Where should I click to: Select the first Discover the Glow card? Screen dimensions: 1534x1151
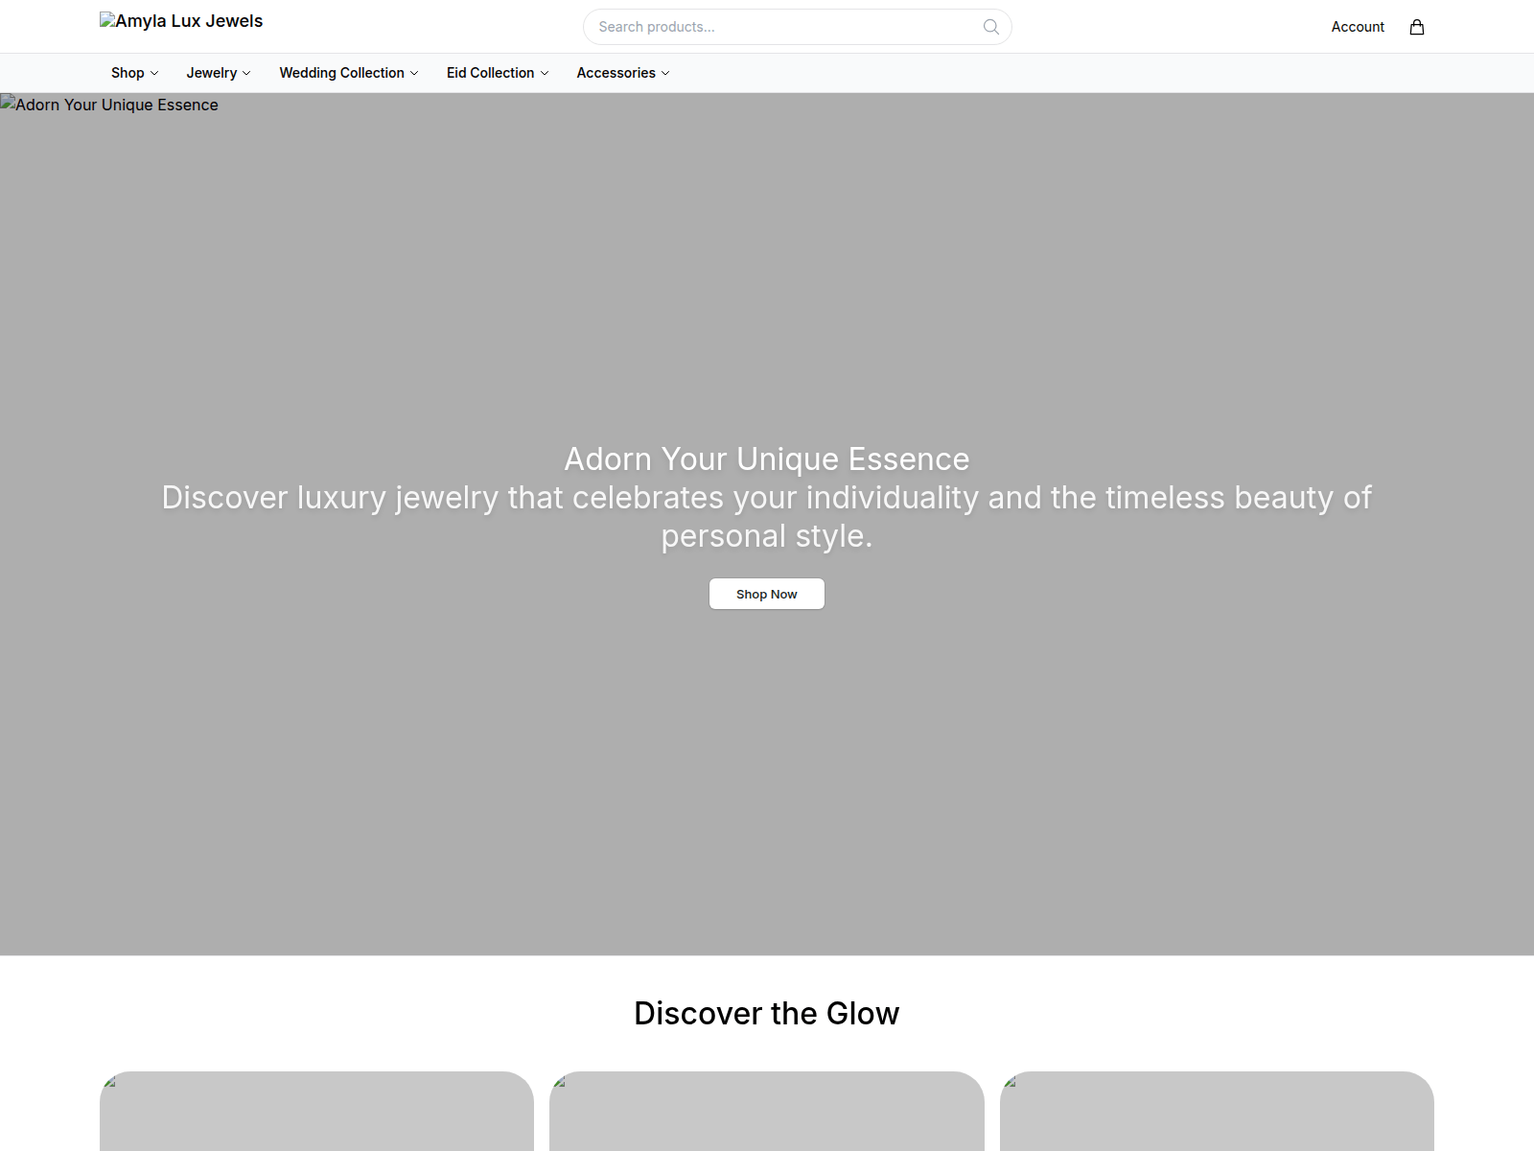coord(316,1111)
